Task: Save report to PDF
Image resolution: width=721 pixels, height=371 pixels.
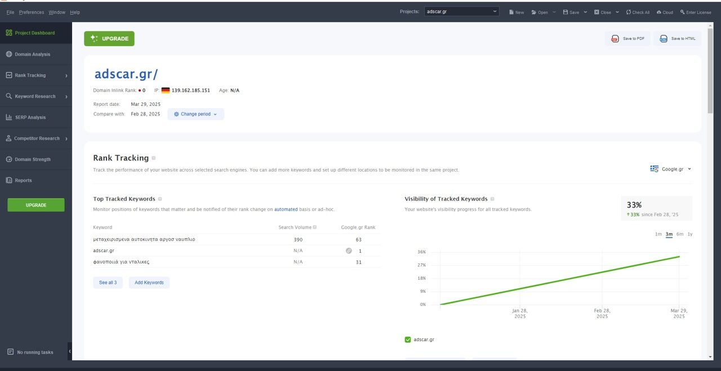Action: pos(628,39)
